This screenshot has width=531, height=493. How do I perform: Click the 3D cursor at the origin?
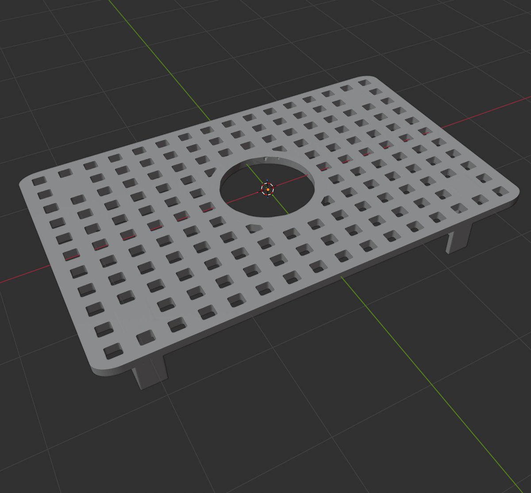(x=268, y=189)
